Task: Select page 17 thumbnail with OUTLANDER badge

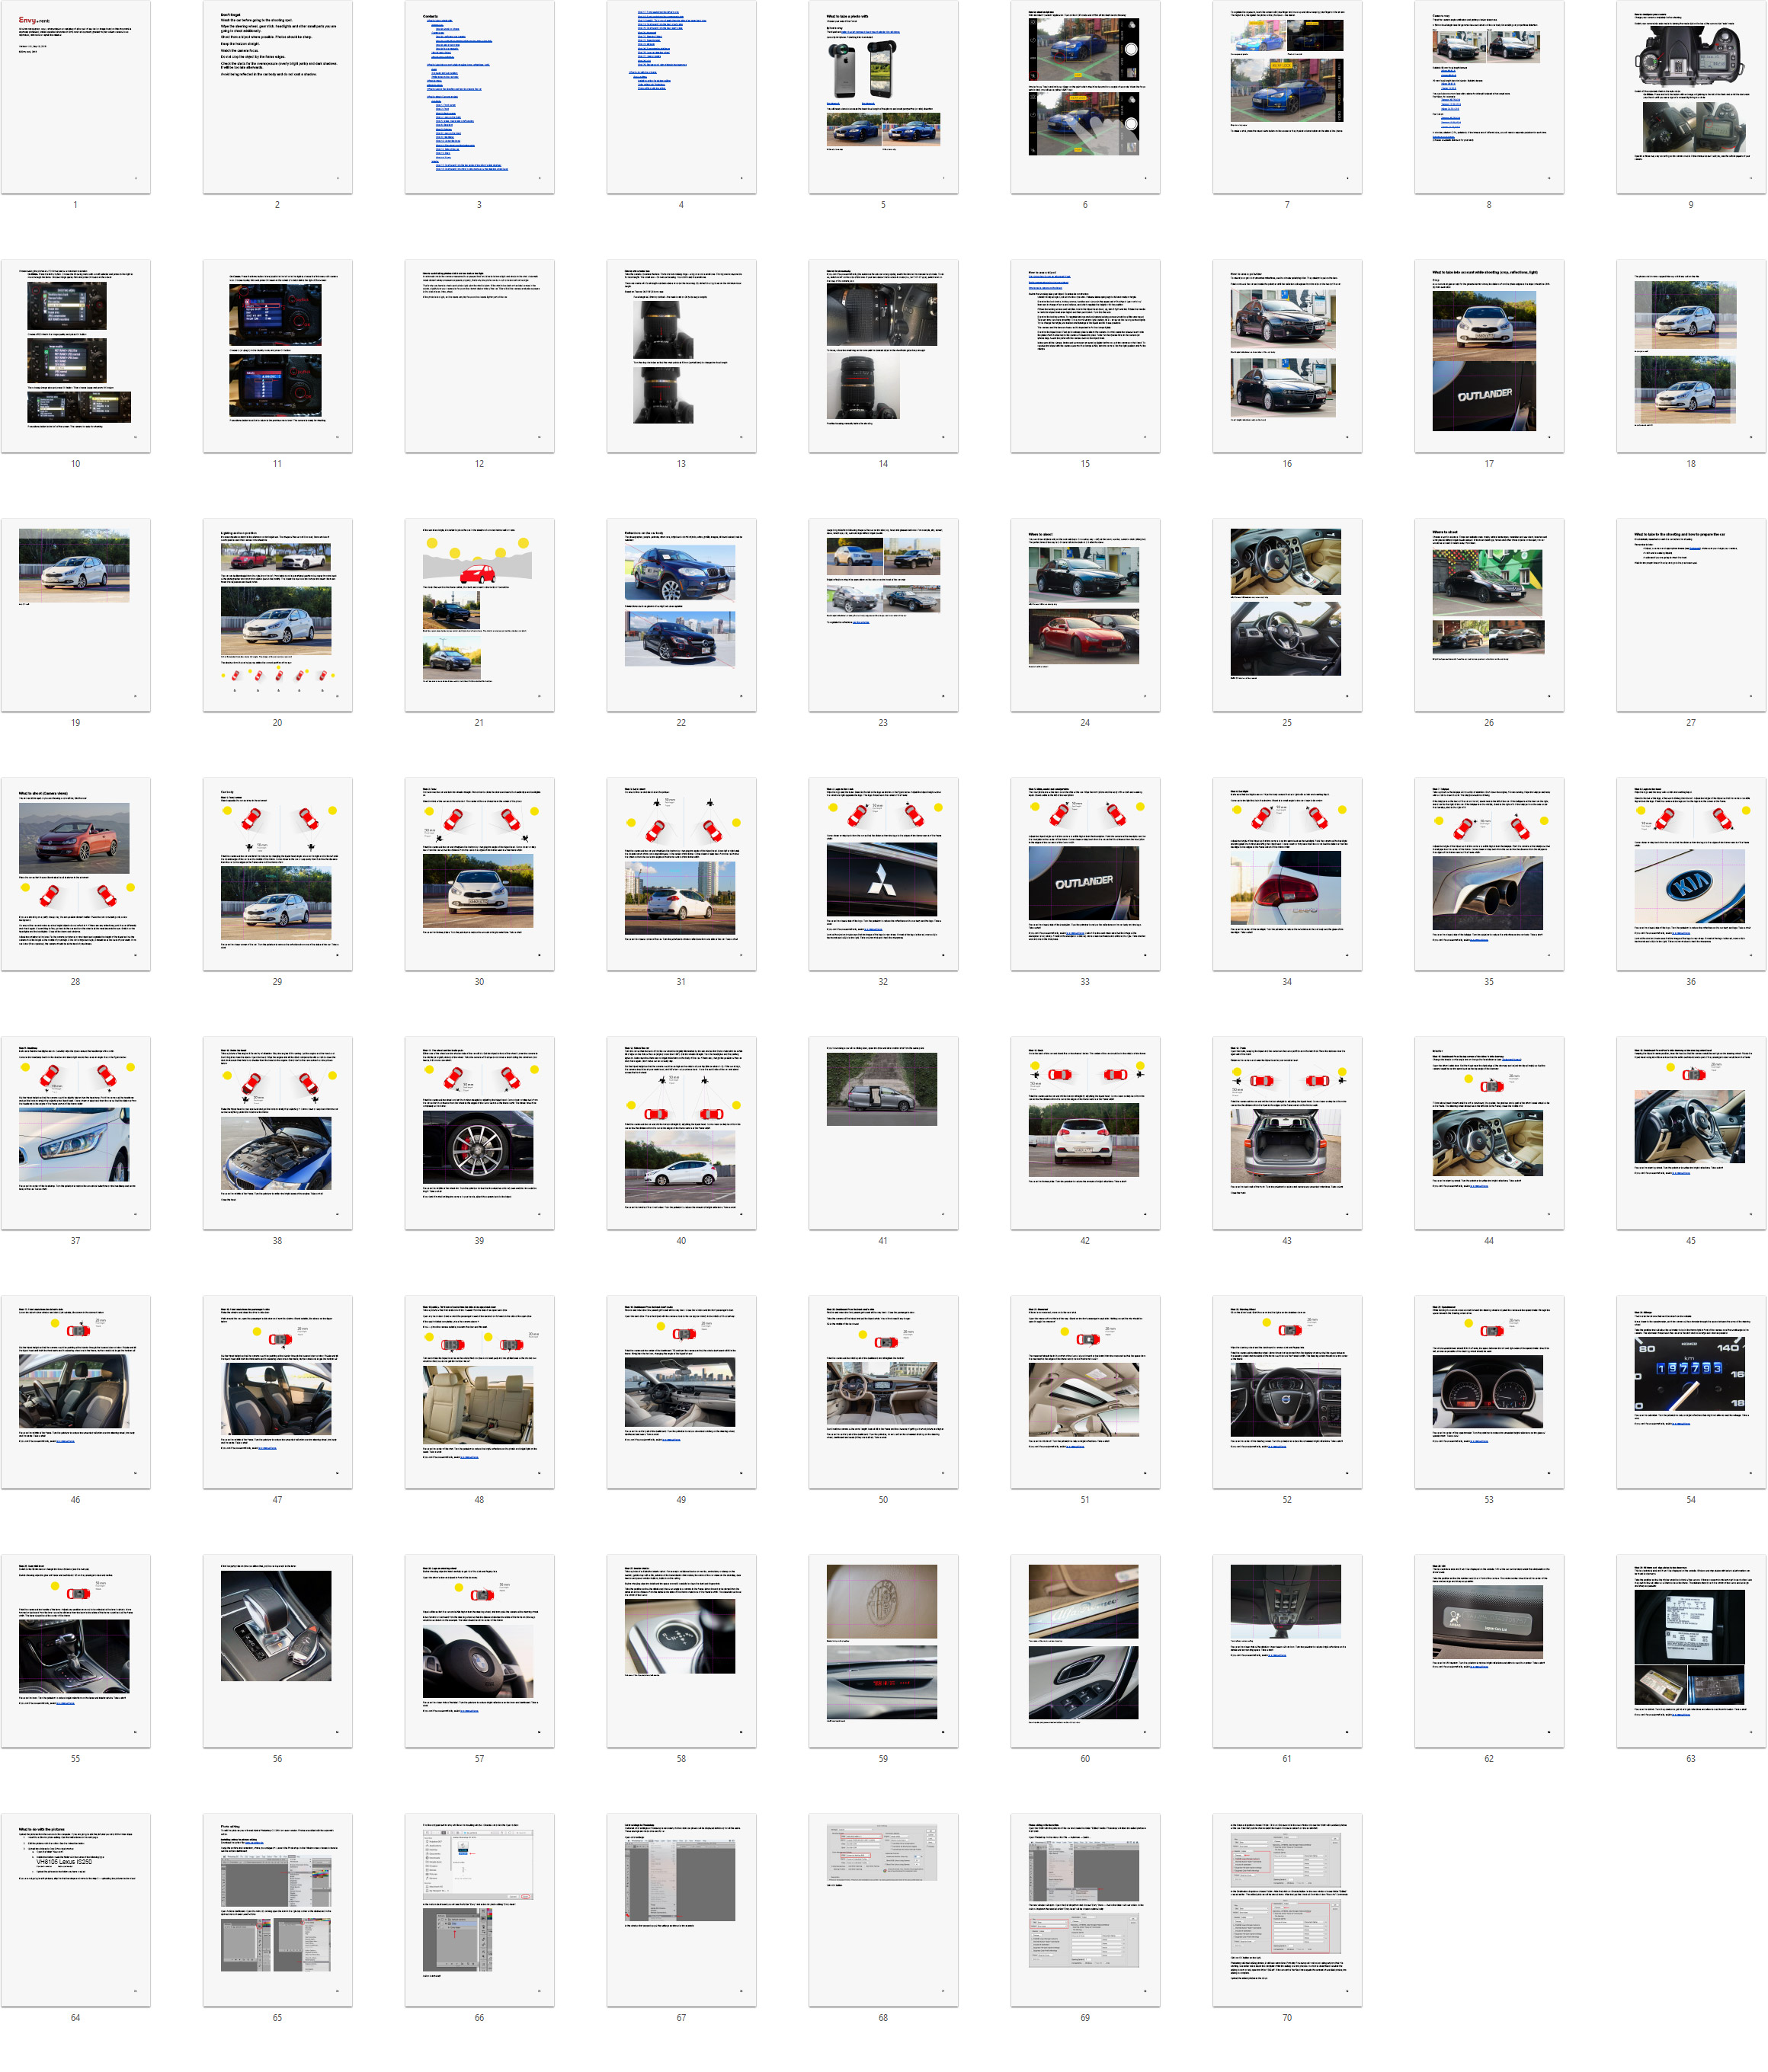Action: pyautogui.click(x=1488, y=356)
